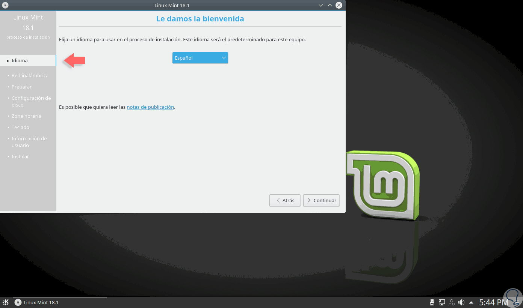Click the 5:44 PM clock
This screenshot has width=523, height=308.
coord(494,302)
